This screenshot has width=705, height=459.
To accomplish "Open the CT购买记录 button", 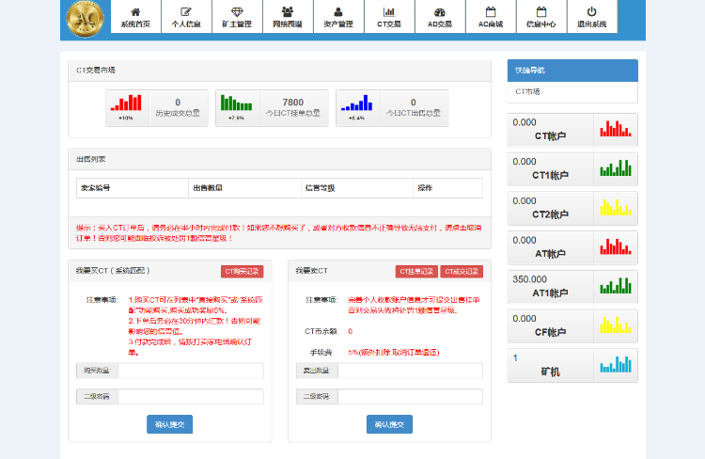I will [242, 271].
